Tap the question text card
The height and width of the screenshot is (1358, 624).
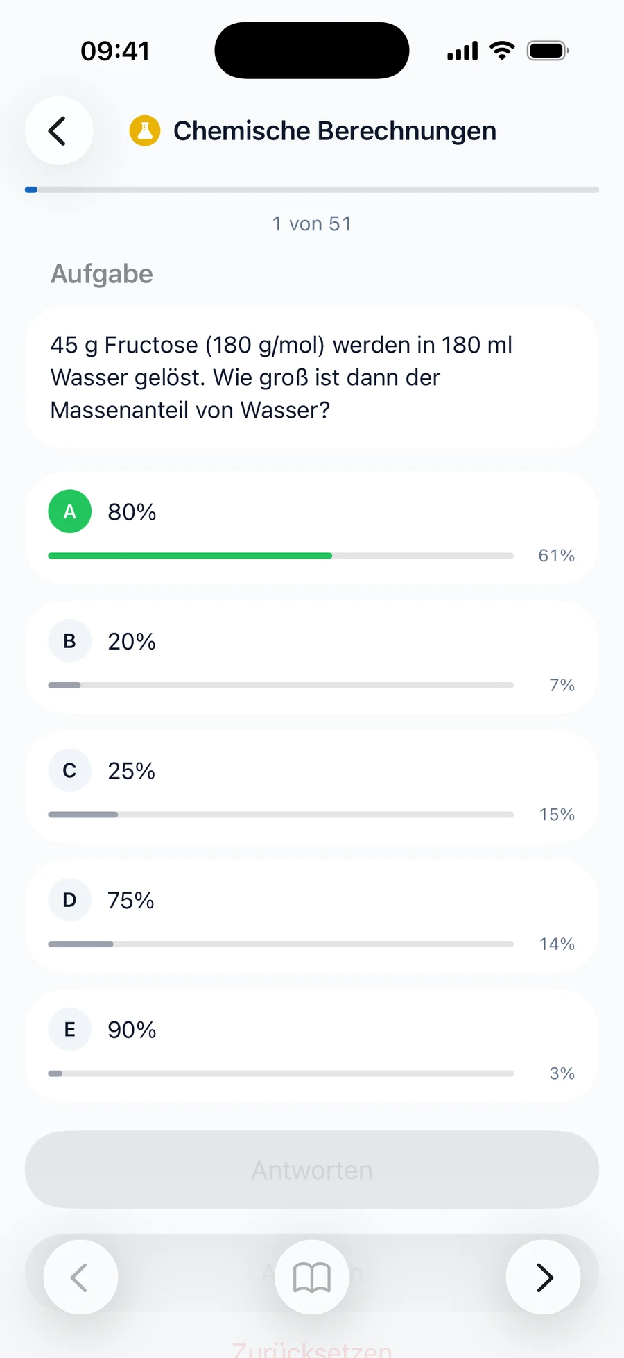pyautogui.click(x=312, y=377)
